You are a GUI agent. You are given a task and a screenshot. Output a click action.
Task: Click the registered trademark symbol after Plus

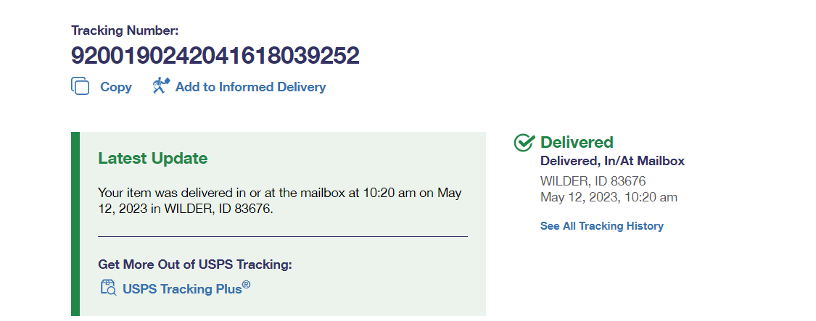pos(247,285)
